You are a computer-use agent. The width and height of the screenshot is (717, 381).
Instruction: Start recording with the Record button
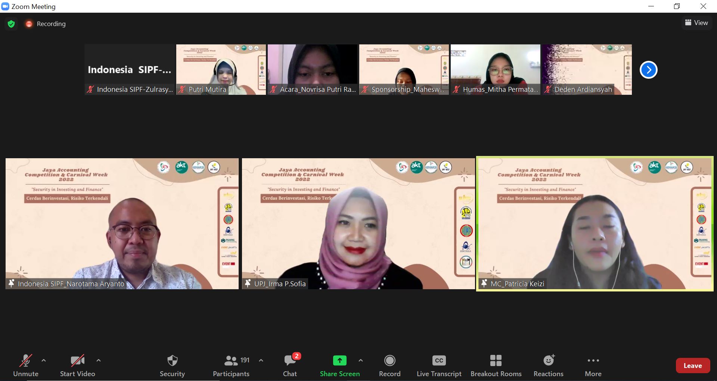pyautogui.click(x=389, y=365)
